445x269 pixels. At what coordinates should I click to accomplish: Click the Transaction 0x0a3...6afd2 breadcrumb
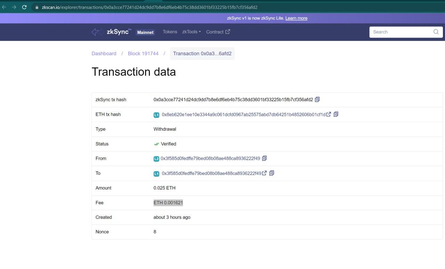point(202,54)
